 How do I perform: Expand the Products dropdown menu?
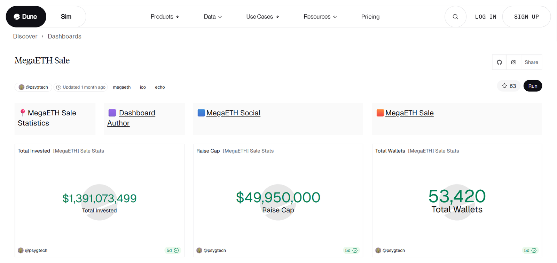coord(165,17)
